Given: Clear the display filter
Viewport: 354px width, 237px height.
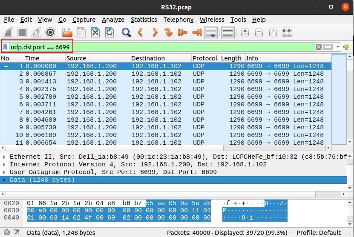Looking at the screenshot, I should (319, 47).
